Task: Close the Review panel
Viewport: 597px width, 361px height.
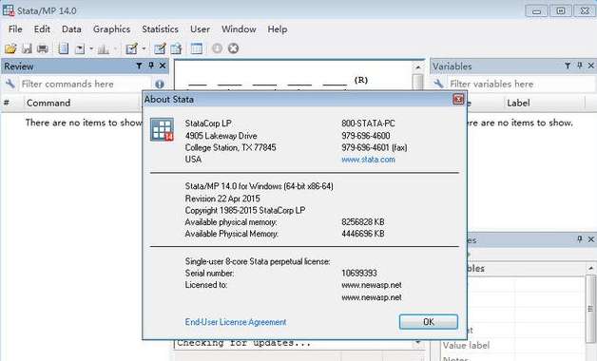Action: point(163,66)
